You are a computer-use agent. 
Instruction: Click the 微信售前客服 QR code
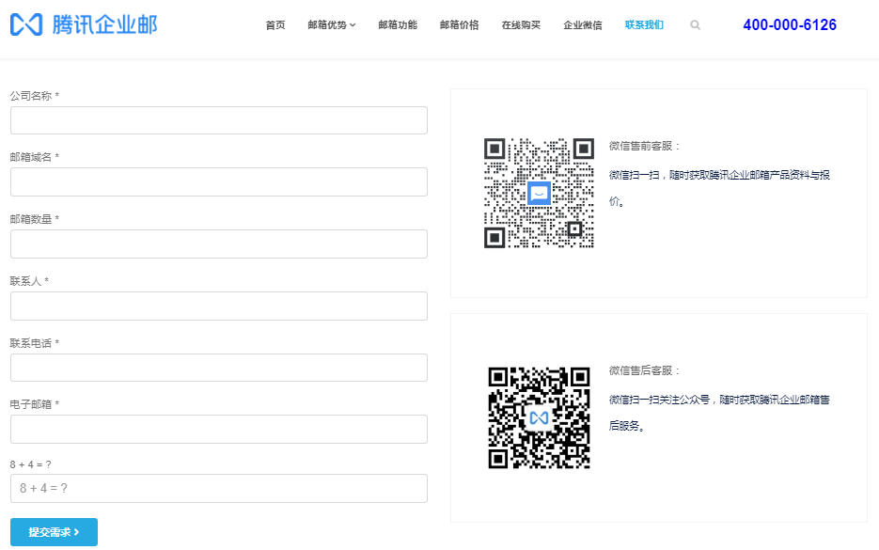click(x=539, y=193)
